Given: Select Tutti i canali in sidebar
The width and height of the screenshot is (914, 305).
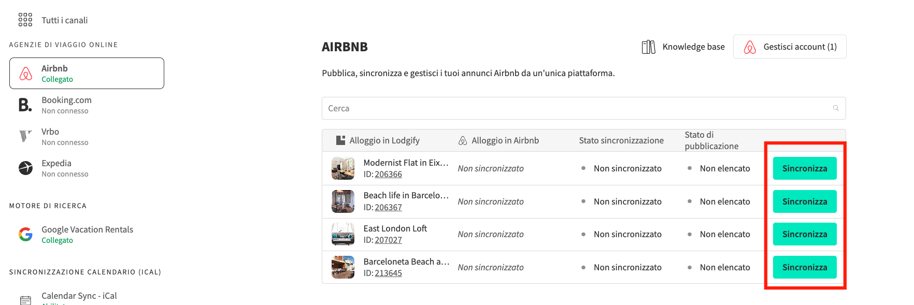Looking at the screenshot, I should point(64,20).
